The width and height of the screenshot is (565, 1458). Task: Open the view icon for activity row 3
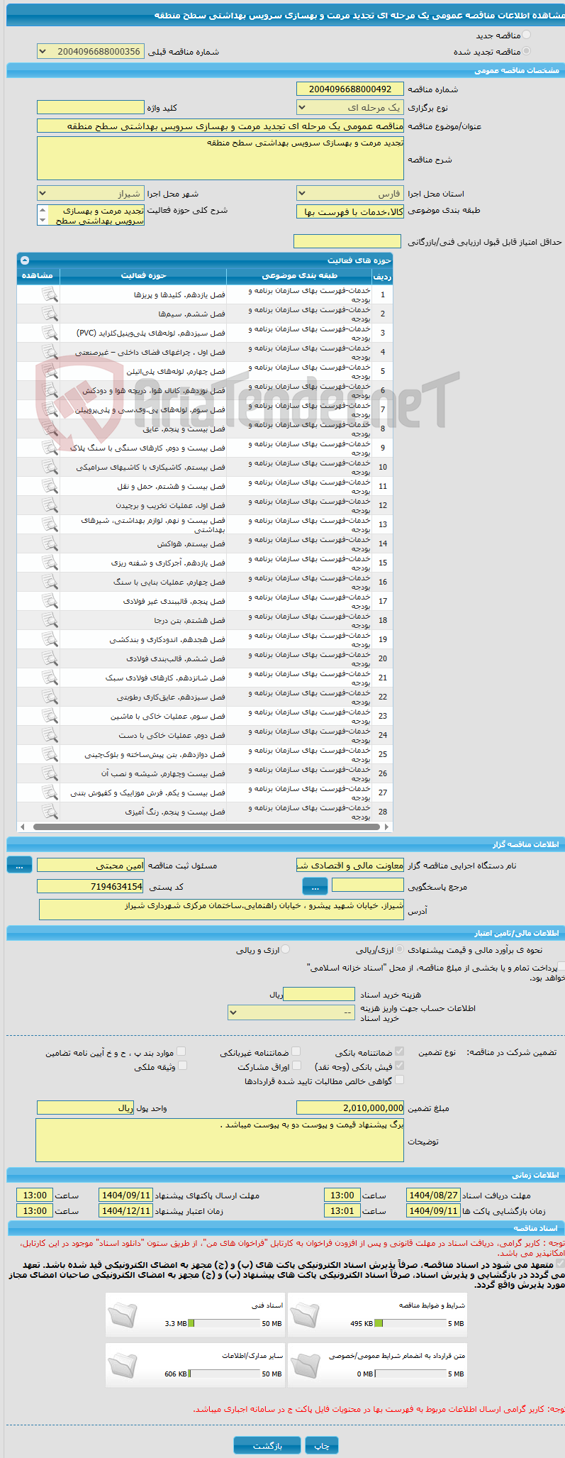pyautogui.click(x=50, y=333)
